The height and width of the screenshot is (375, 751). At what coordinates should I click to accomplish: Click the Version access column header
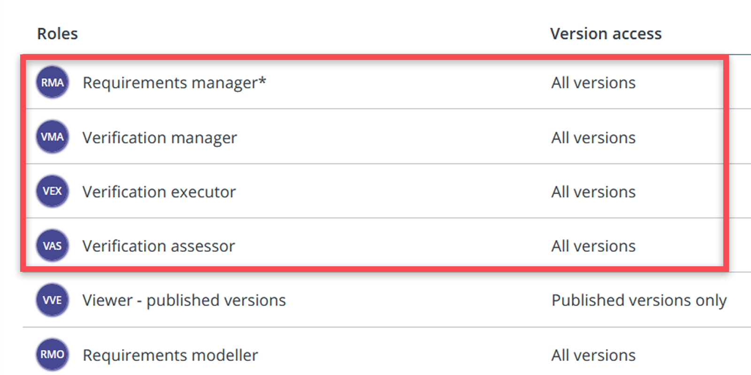(x=605, y=34)
